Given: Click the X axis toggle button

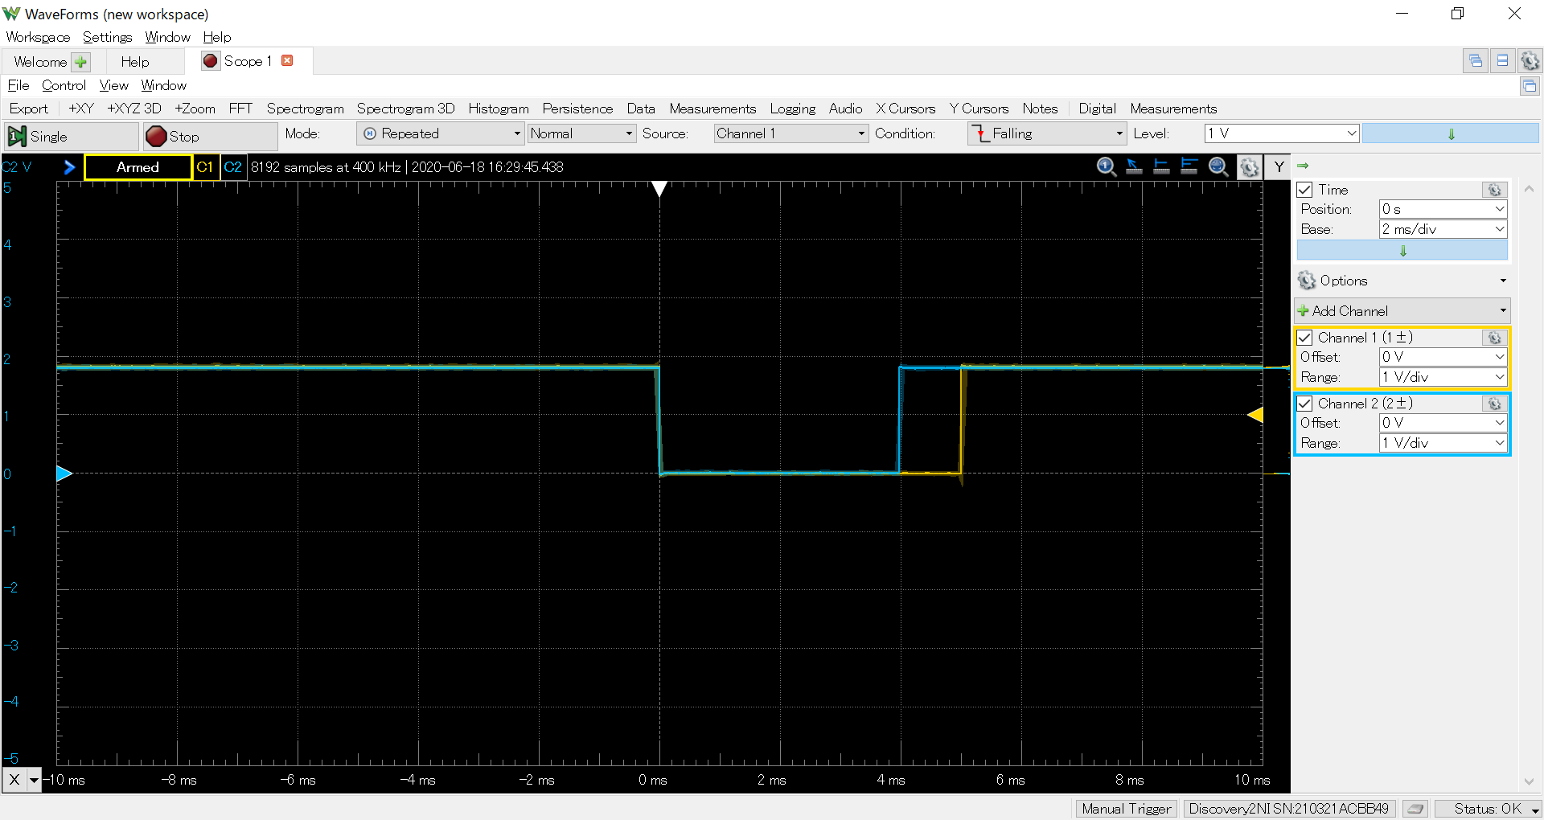Looking at the screenshot, I should tap(14, 780).
